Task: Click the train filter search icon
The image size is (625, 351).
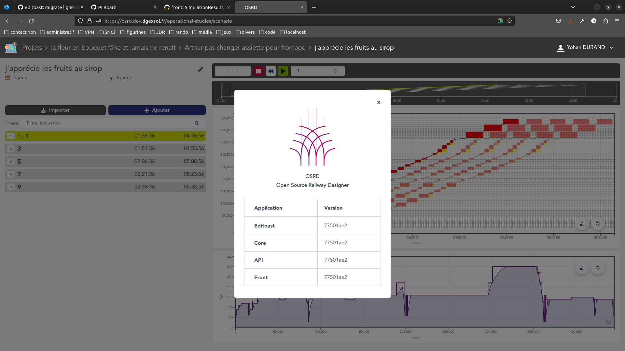Action: pyautogui.click(x=197, y=123)
